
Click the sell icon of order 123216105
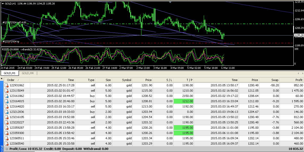(x=7, y=117)
